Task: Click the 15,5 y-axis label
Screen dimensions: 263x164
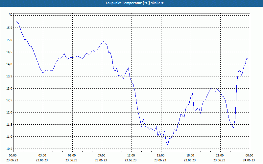Action: tap(9, 28)
